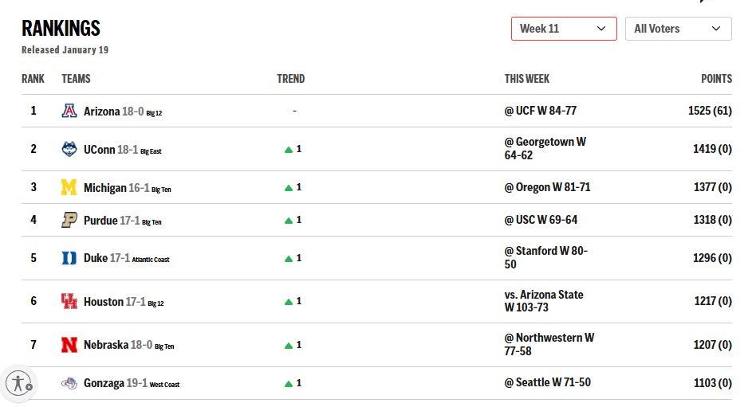Open the Week 11 dropdown
This screenshot has height=407, width=756.
pos(563,29)
